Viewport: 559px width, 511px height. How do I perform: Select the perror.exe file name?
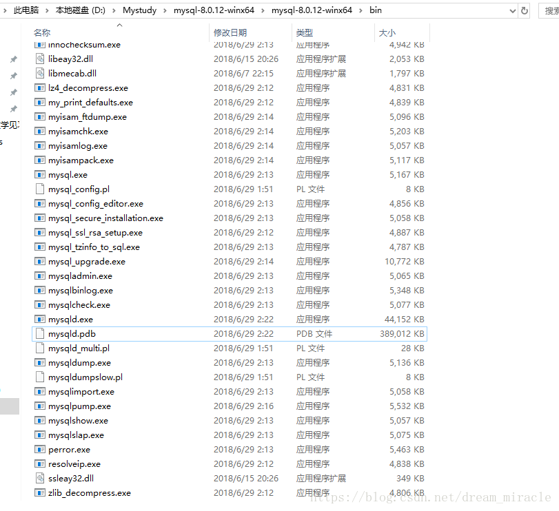[x=69, y=450]
